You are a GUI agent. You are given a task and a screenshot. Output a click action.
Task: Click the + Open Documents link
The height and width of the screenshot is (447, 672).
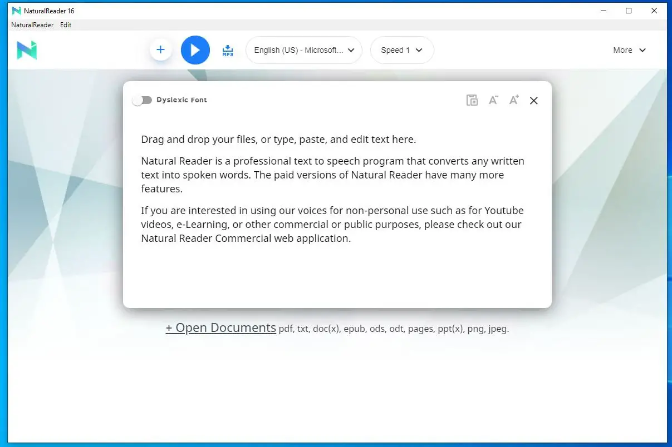221,328
